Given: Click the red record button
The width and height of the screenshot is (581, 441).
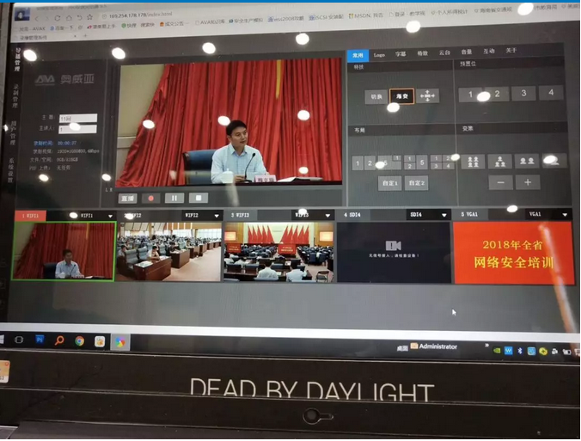Looking at the screenshot, I should pyautogui.click(x=151, y=198).
